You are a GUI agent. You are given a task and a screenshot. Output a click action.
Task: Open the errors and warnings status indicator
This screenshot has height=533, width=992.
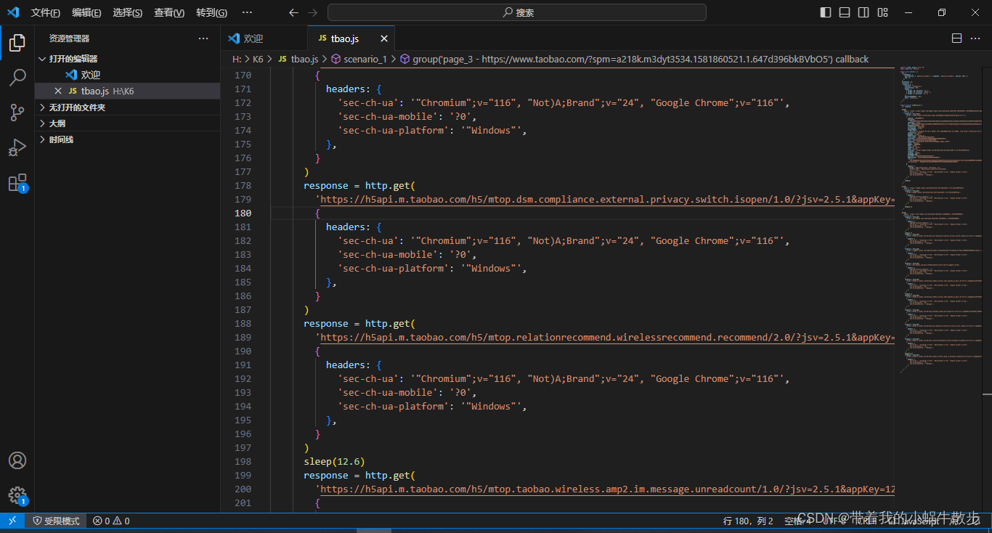point(111,521)
